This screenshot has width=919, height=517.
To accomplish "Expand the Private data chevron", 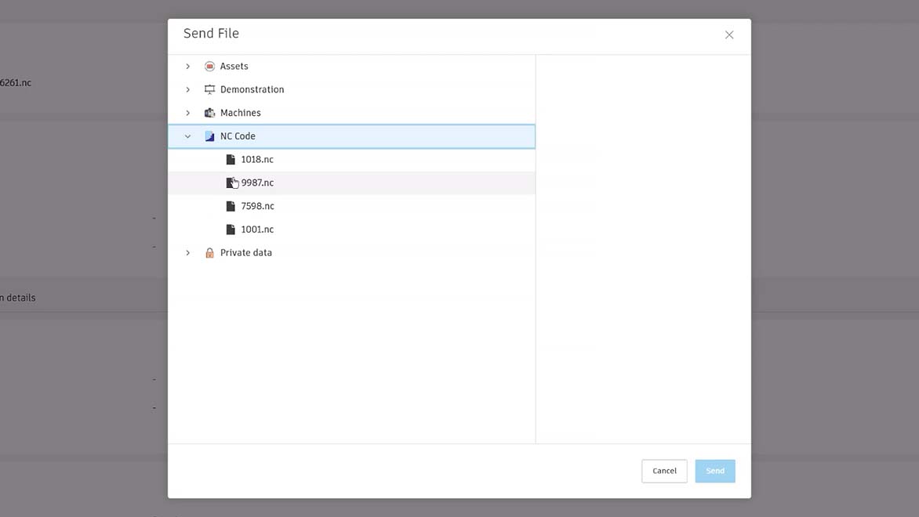I will click(187, 253).
